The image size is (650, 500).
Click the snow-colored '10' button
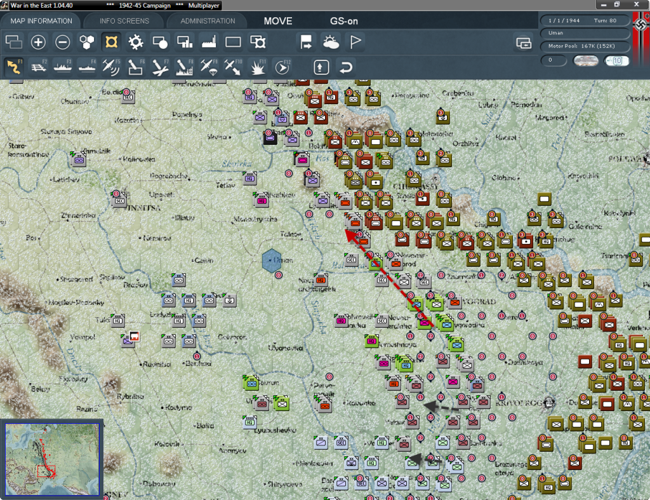617,60
